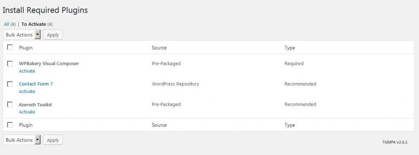
Task: Click the top Apply button
Action: [53, 35]
